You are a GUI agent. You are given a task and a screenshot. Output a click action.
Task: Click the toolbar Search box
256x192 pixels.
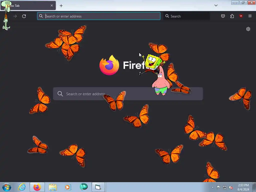186,16
